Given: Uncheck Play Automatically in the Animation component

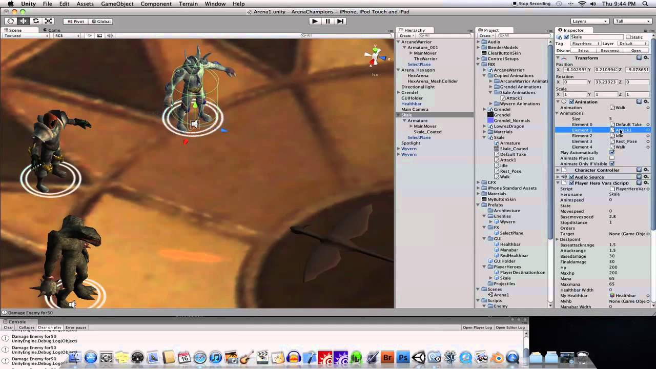Looking at the screenshot, I should coord(613,152).
